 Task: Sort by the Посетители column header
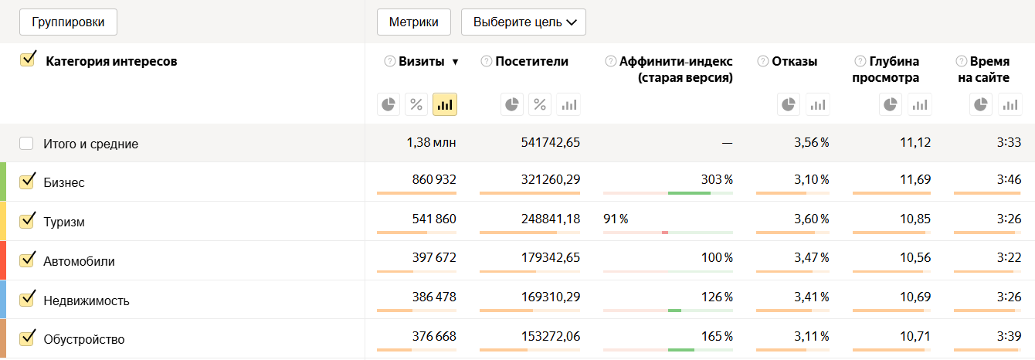point(531,62)
